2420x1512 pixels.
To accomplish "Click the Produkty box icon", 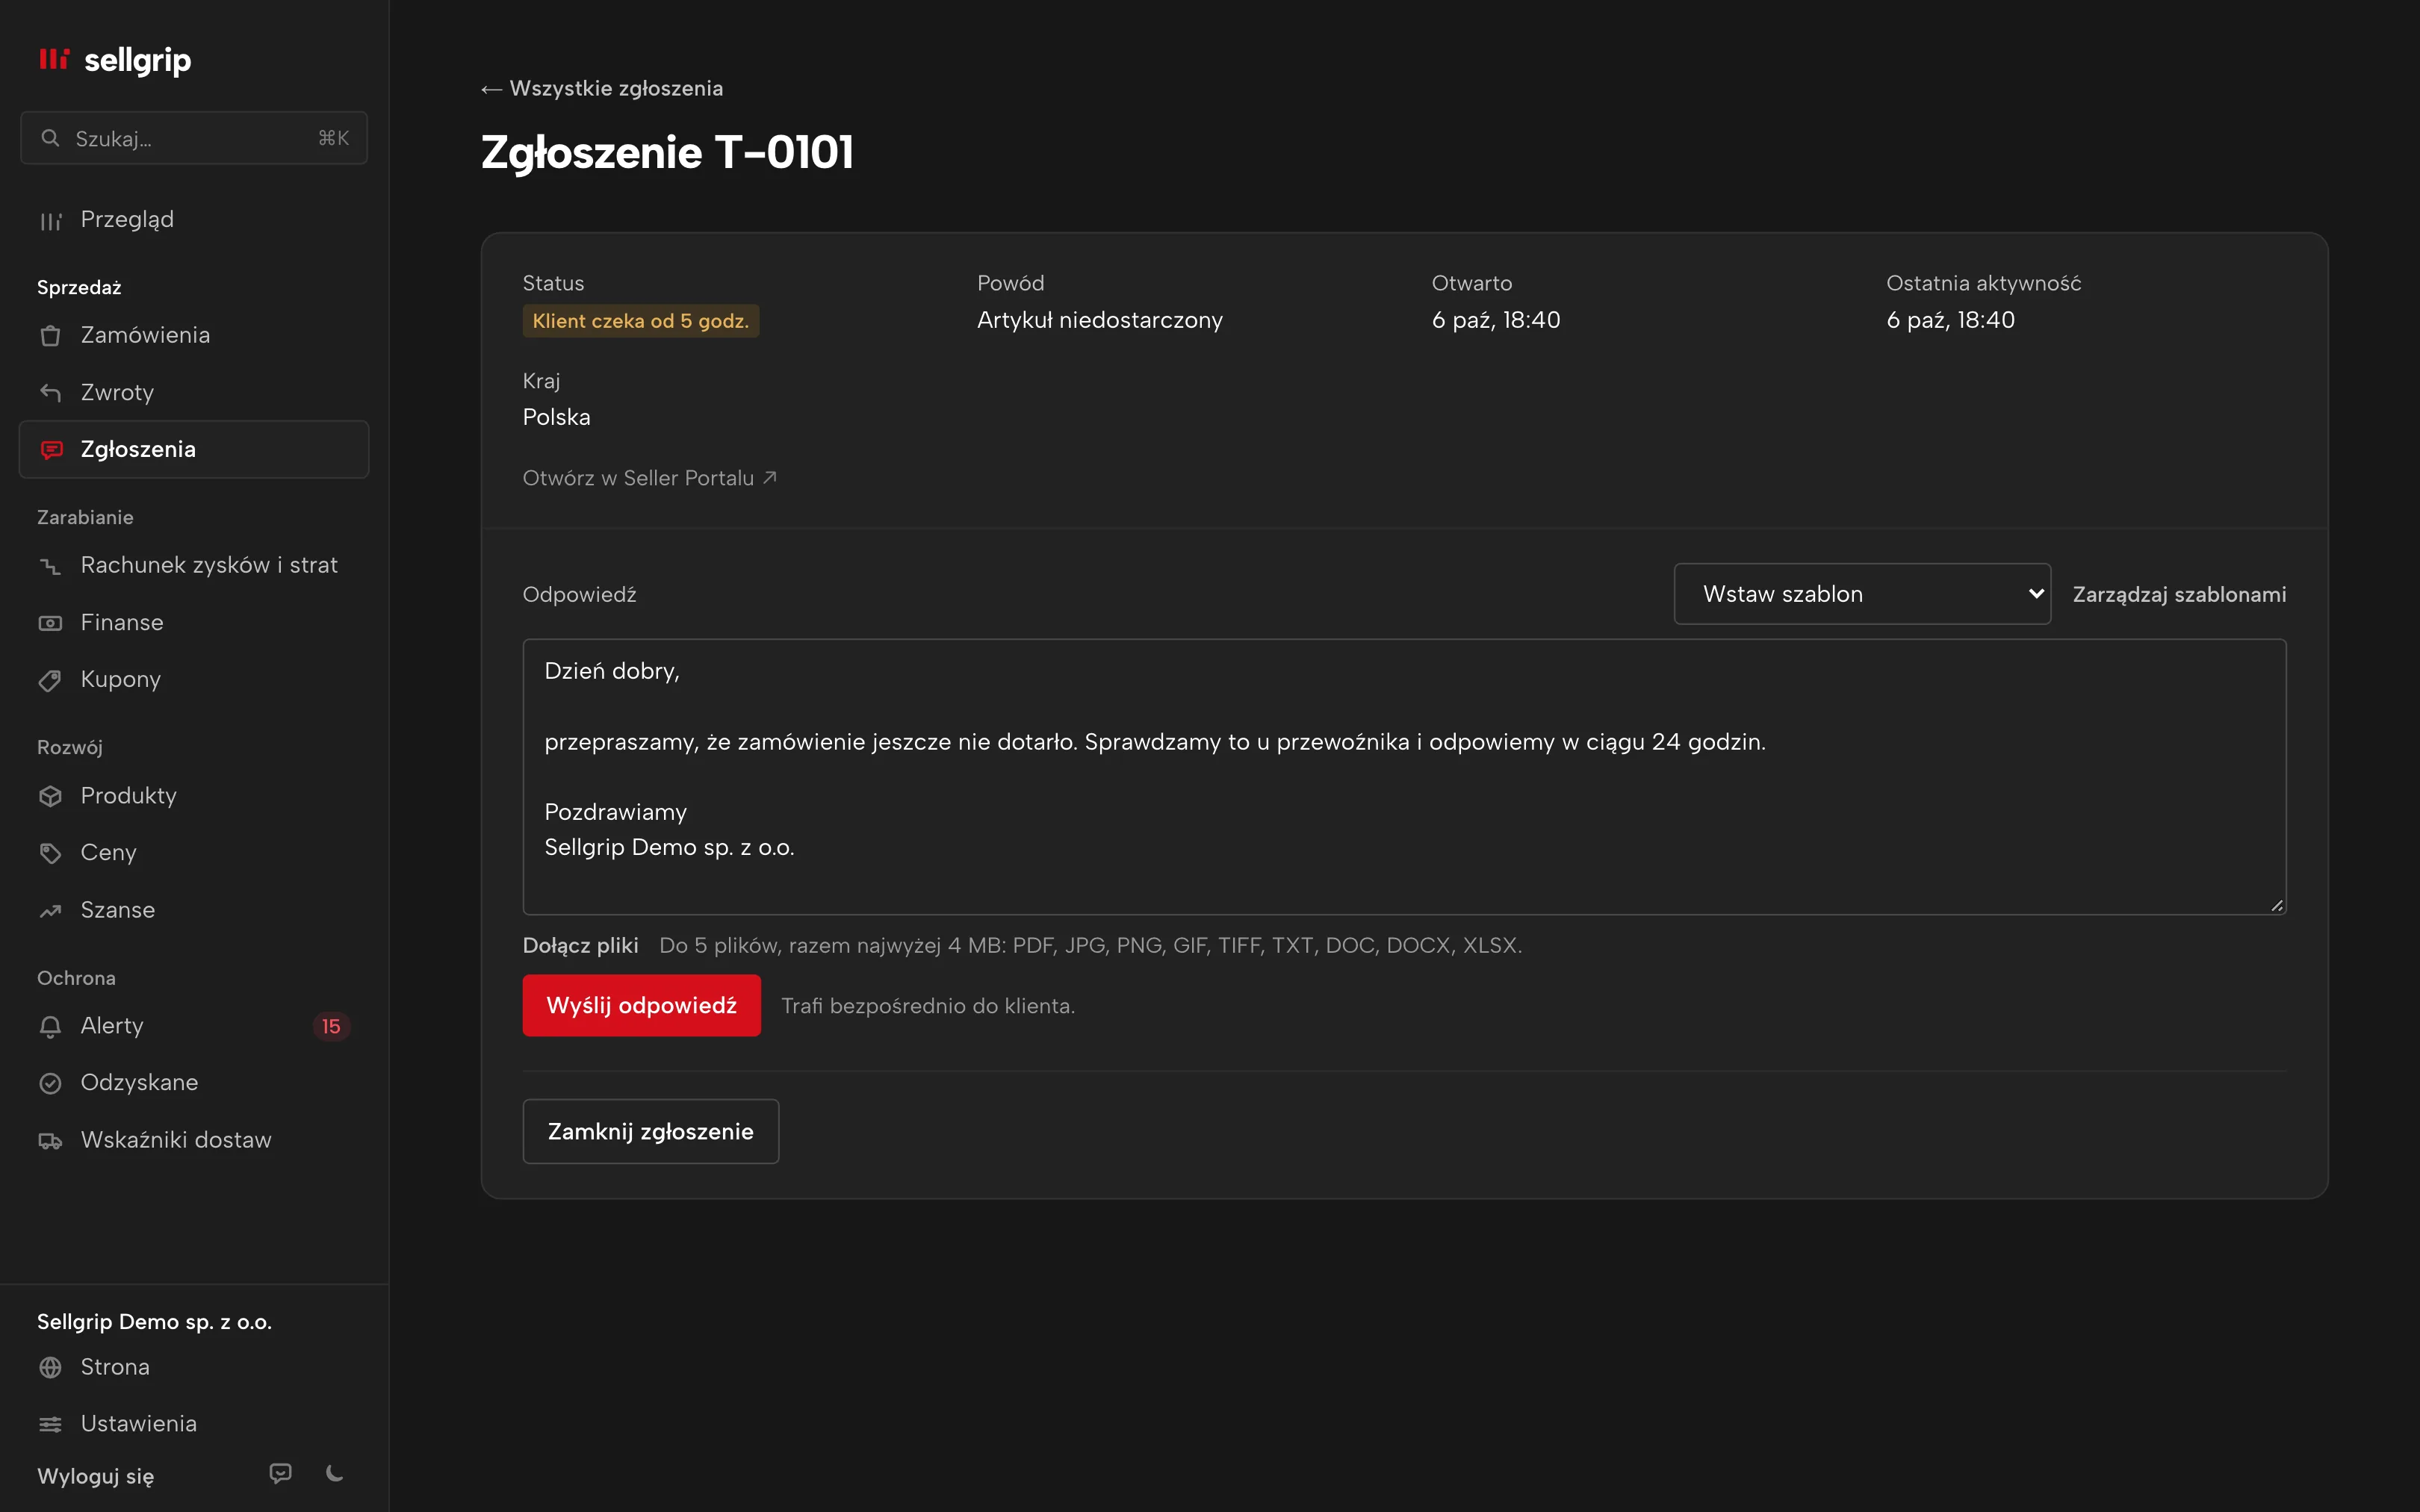I will click(50, 796).
